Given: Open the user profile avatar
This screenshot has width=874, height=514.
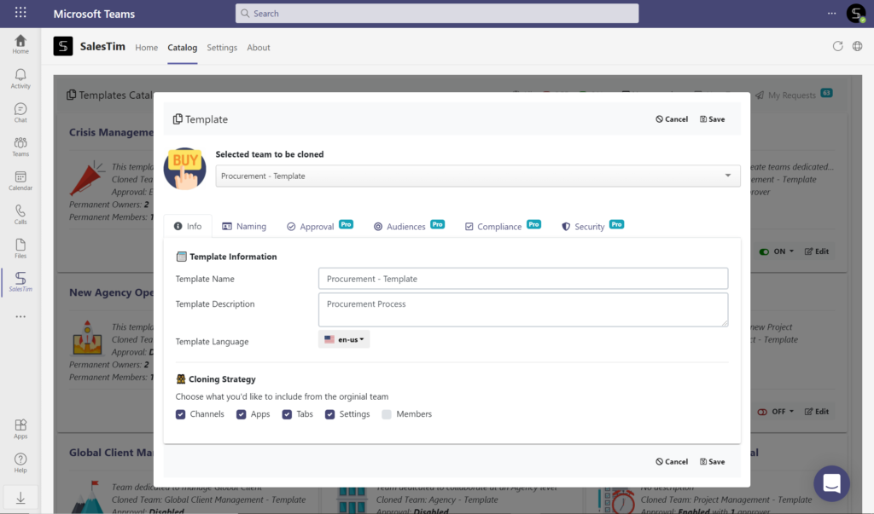Looking at the screenshot, I should click(x=856, y=14).
